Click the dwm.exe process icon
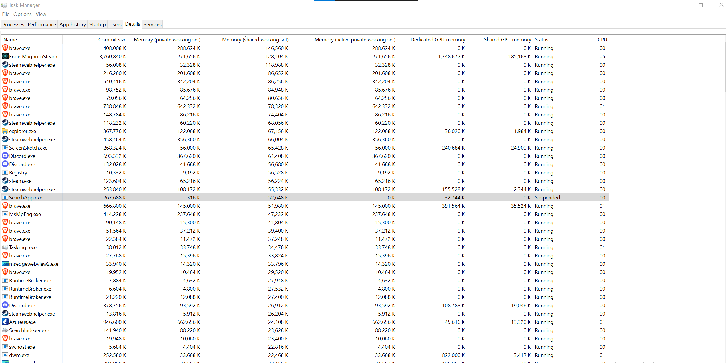This screenshot has height=363, width=726. (5, 355)
